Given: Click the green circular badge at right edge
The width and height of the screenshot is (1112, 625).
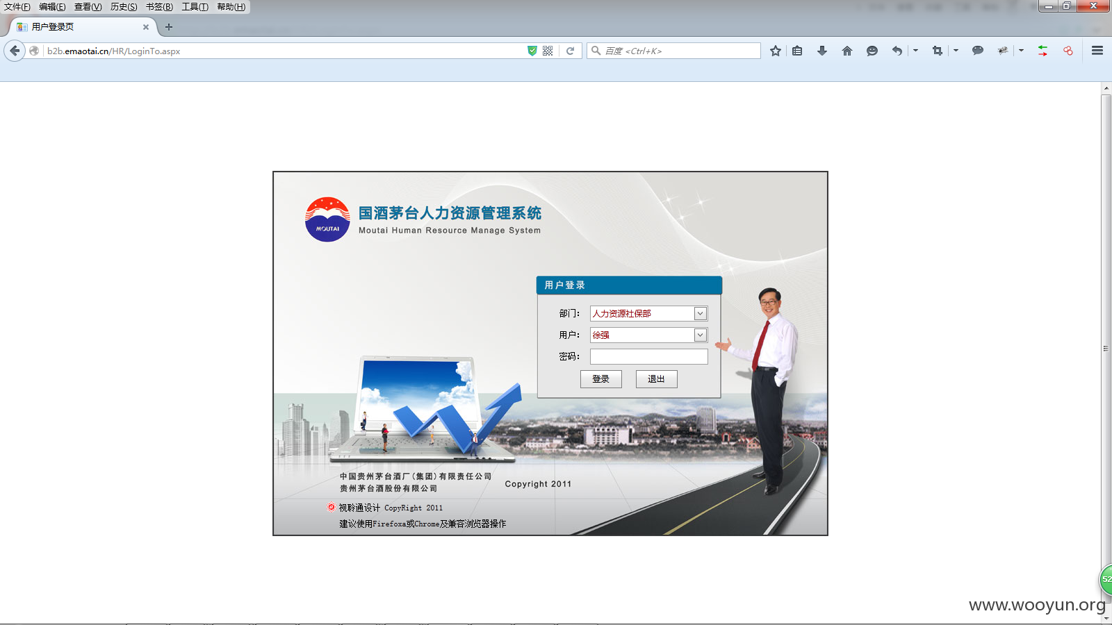Looking at the screenshot, I should pyautogui.click(x=1106, y=579).
